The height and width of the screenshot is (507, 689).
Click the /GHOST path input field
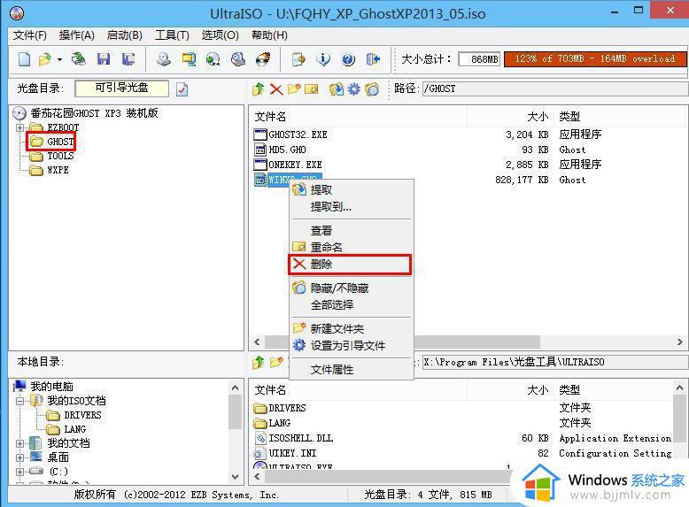554,88
